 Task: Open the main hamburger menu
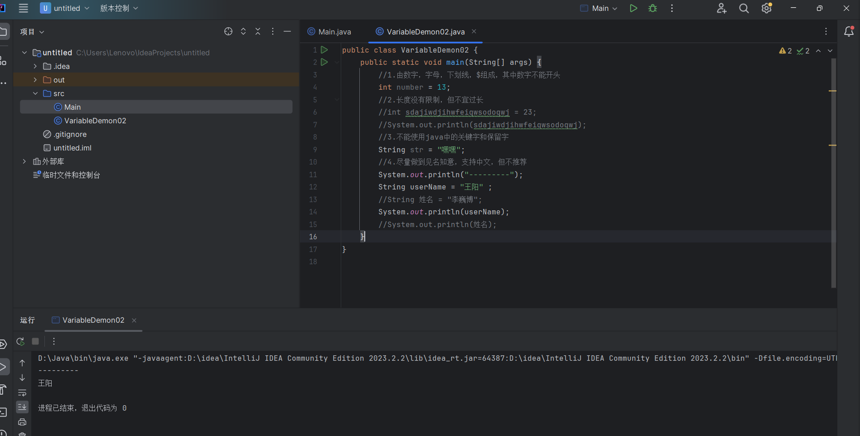click(23, 8)
